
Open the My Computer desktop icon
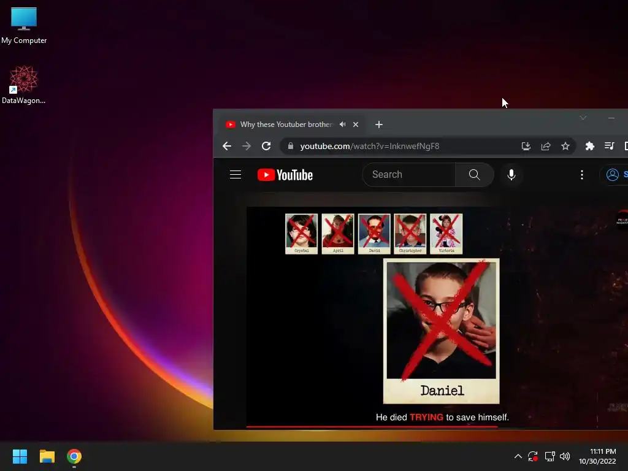pyautogui.click(x=24, y=25)
